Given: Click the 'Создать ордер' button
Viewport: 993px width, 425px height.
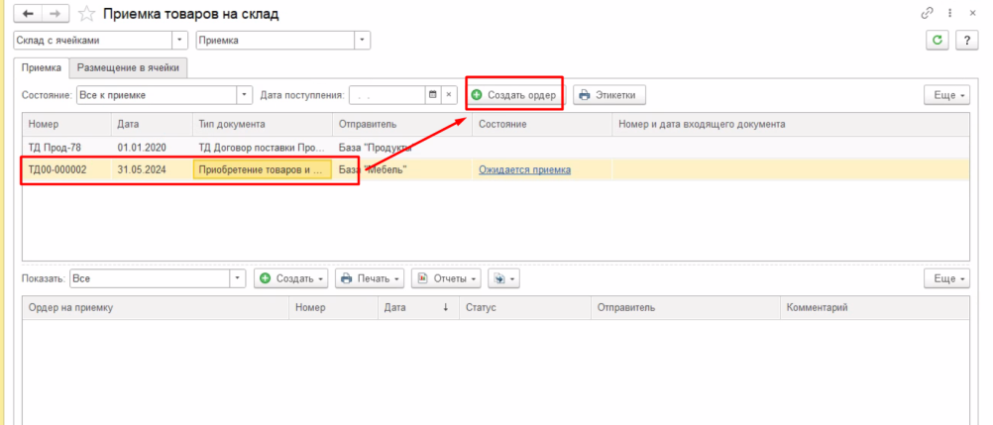Looking at the screenshot, I should click(513, 95).
